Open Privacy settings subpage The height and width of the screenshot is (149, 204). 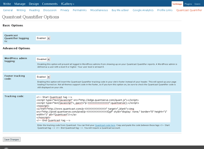(x=65, y=10)
